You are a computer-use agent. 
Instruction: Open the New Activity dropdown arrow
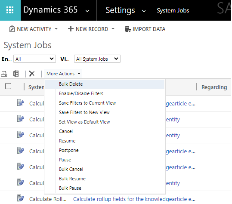coord(56,29)
